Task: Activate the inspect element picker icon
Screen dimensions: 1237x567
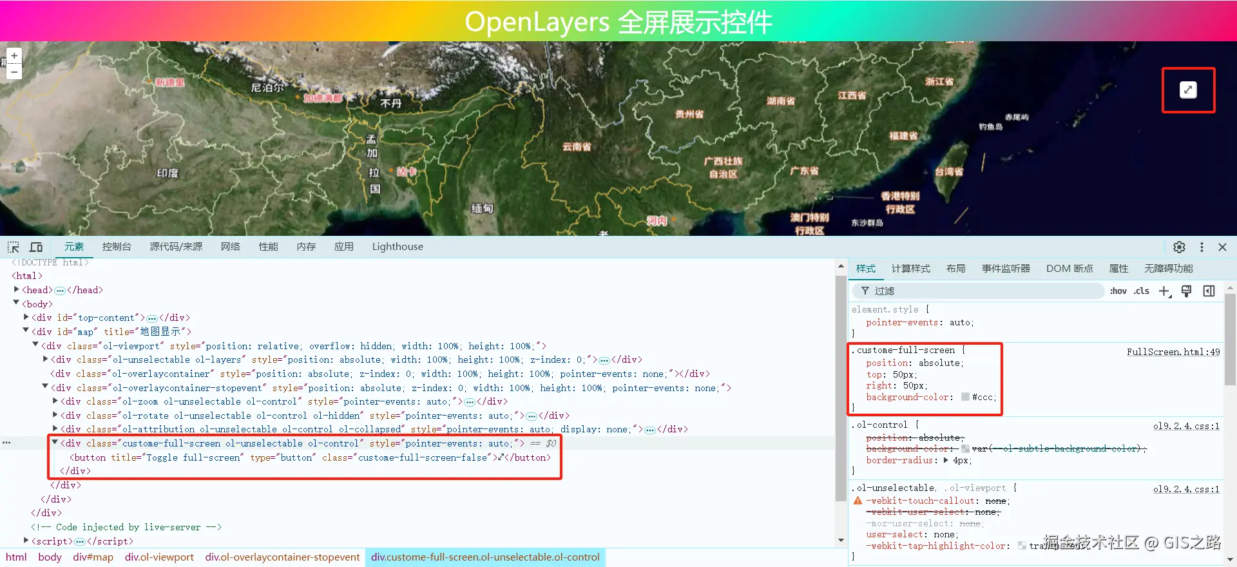Action: [14, 247]
